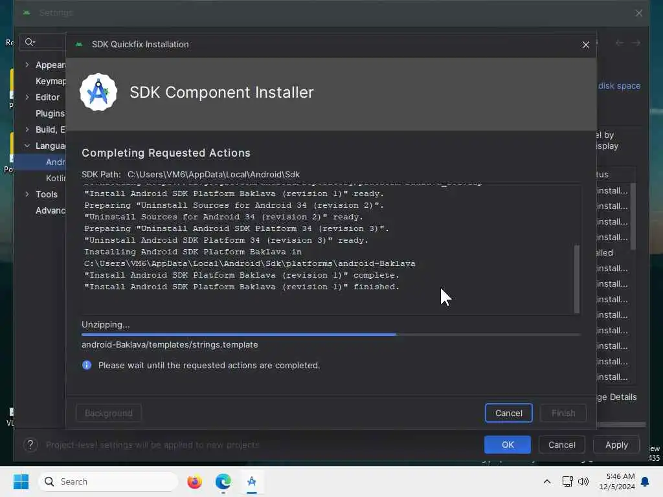Click the 'Unzipping...' status label
Image resolution: width=663 pixels, height=497 pixels.
106,325
